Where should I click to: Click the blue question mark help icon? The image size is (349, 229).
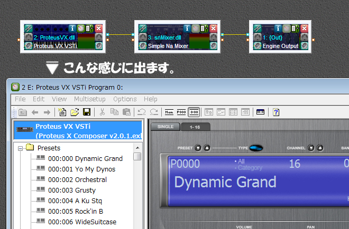click(x=276, y=112)
